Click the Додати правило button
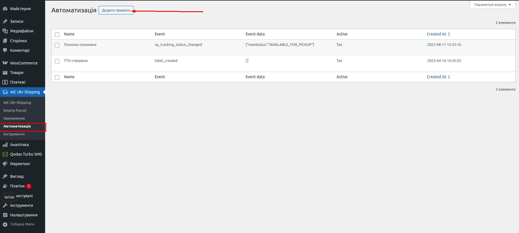This screenshot has width=519, height=233. 116,10
